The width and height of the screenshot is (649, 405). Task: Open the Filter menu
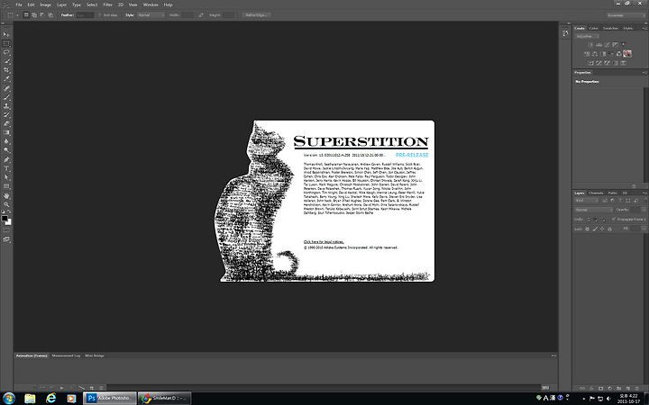(107, 4)
